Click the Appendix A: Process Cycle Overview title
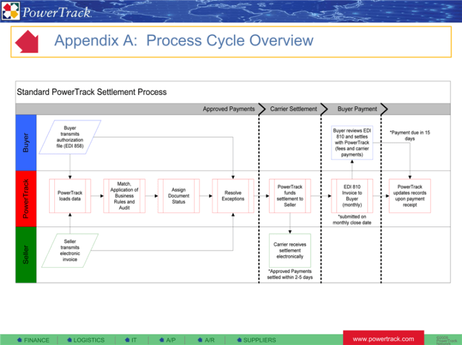This screenshot has height=345, width=462. [x=183, y=41]
